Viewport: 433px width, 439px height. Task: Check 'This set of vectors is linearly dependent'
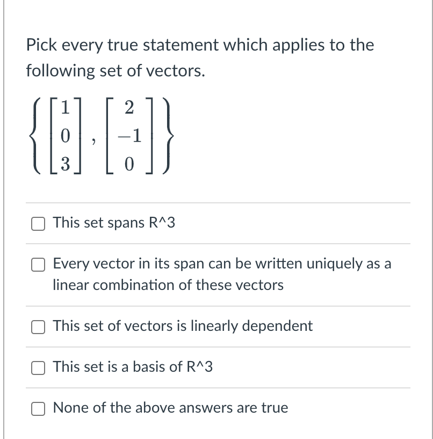click(38, 327)
